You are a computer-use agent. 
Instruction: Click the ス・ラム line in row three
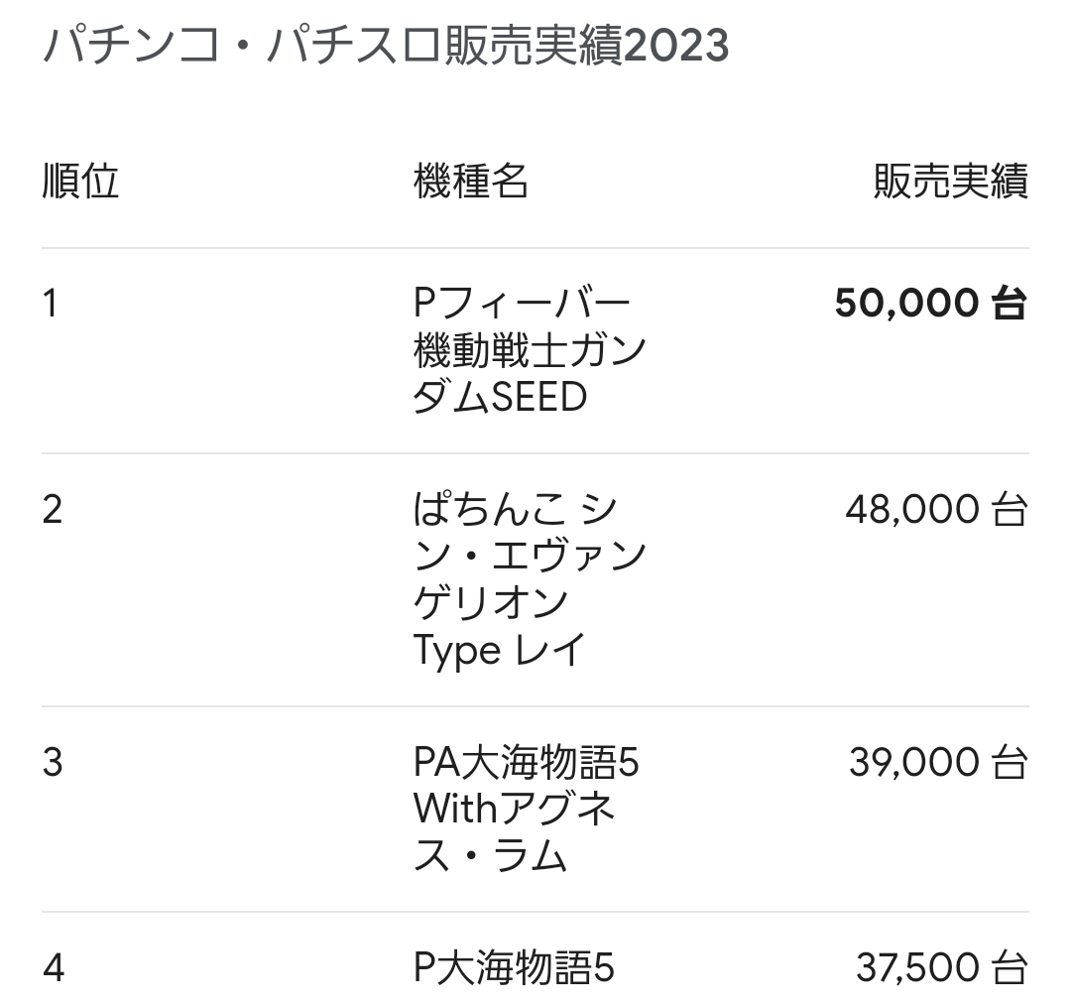click(x=490, y=856)
